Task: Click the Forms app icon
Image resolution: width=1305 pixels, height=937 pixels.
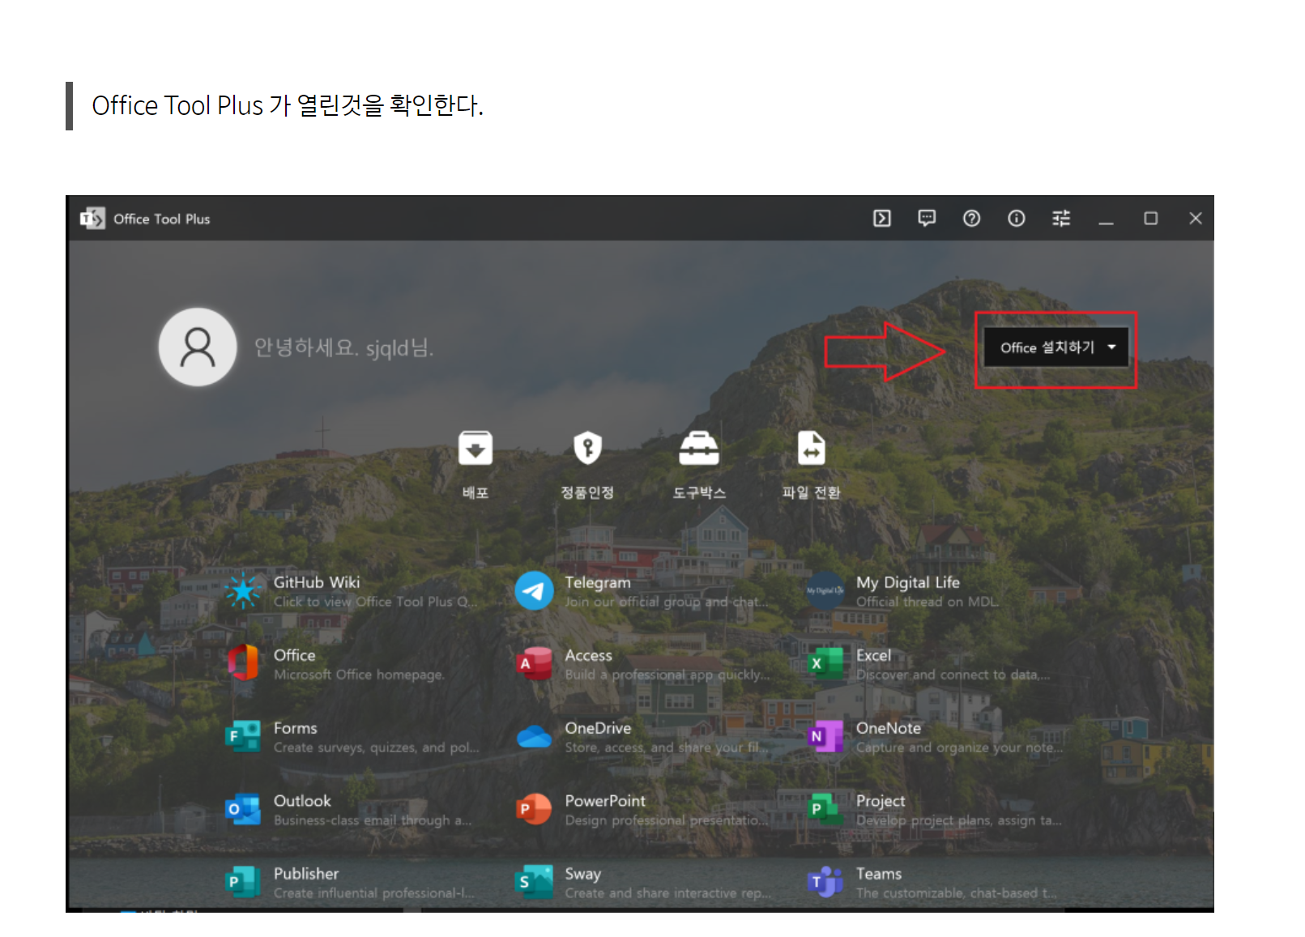Action: [243, 736]
